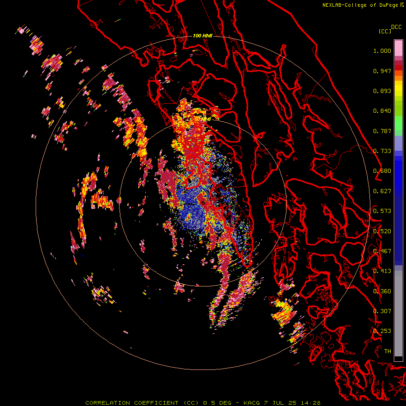This screenshot has width=406, height=406.
Task: Click the 0.947 scale value
Action: [x=382, y=71]
